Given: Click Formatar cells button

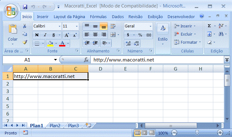Looking at the screenshot, I should coord(188,42).
